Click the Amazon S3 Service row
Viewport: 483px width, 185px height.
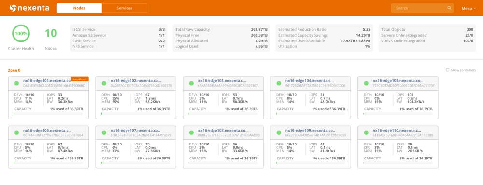[119, 35]
